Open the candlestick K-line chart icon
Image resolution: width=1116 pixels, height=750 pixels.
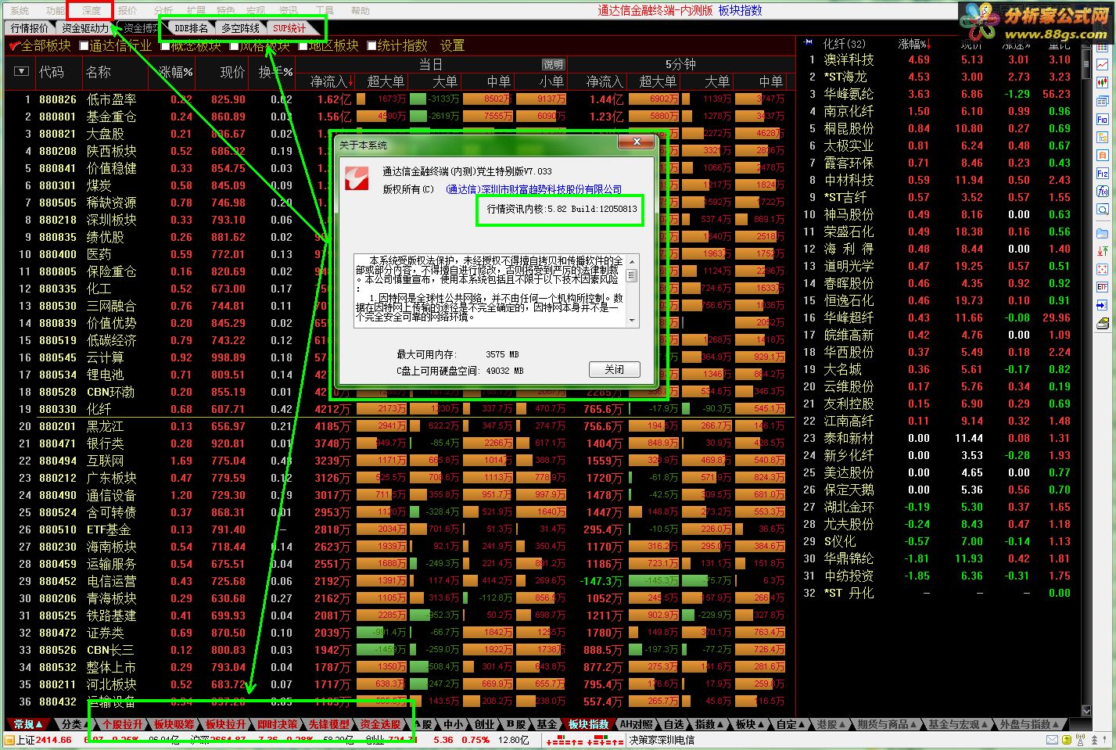point(1103,82)
